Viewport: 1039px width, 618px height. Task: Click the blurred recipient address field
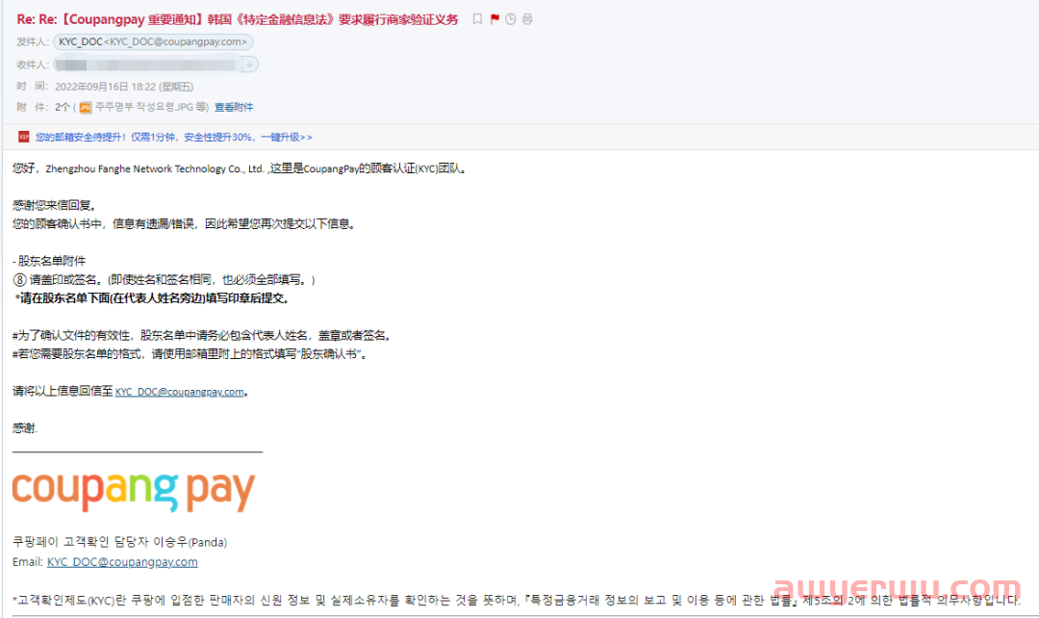144,64
